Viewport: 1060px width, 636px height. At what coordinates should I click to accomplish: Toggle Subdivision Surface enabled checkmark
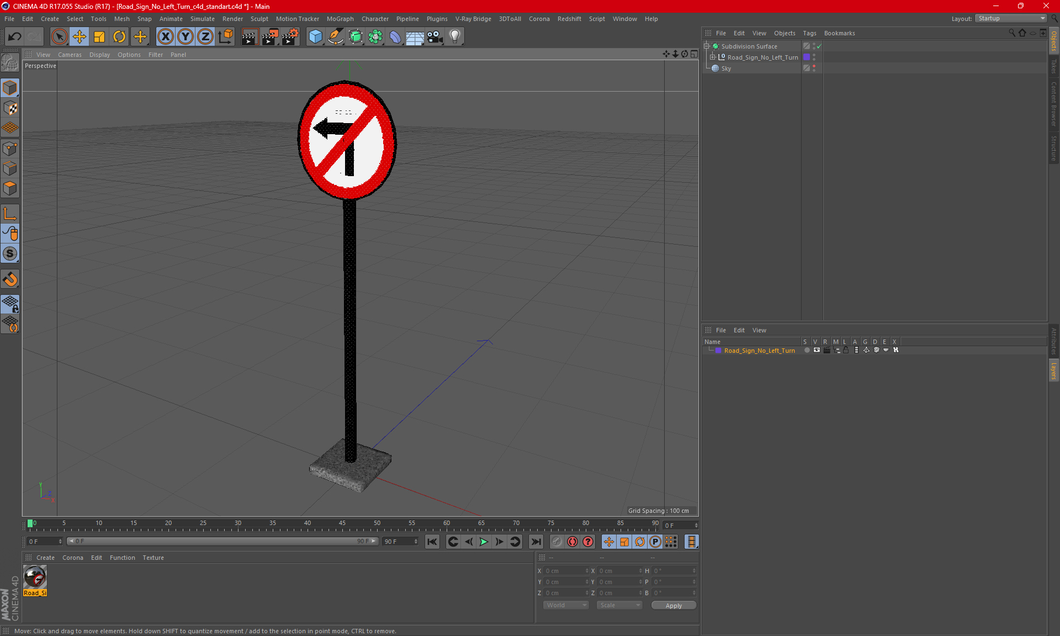pos(819,46)
